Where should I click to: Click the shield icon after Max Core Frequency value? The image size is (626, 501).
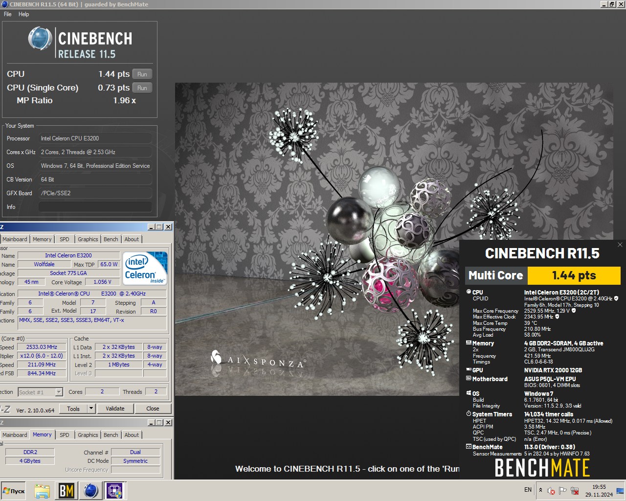pyautogui.click(x=574, y=311)
